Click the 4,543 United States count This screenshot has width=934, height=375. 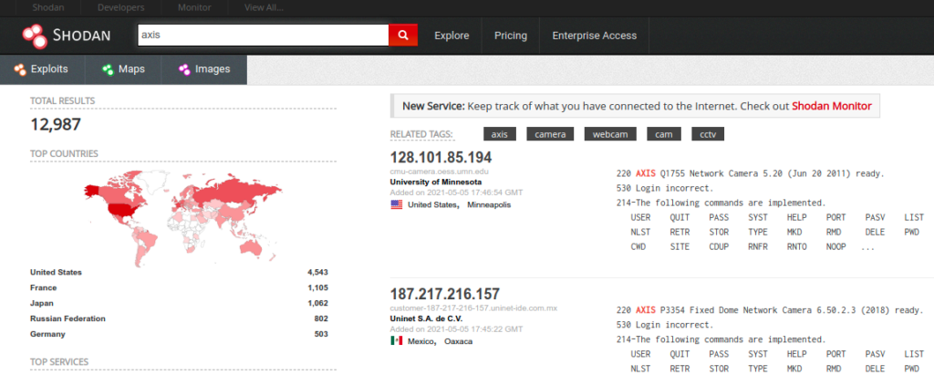pos(317,272)
